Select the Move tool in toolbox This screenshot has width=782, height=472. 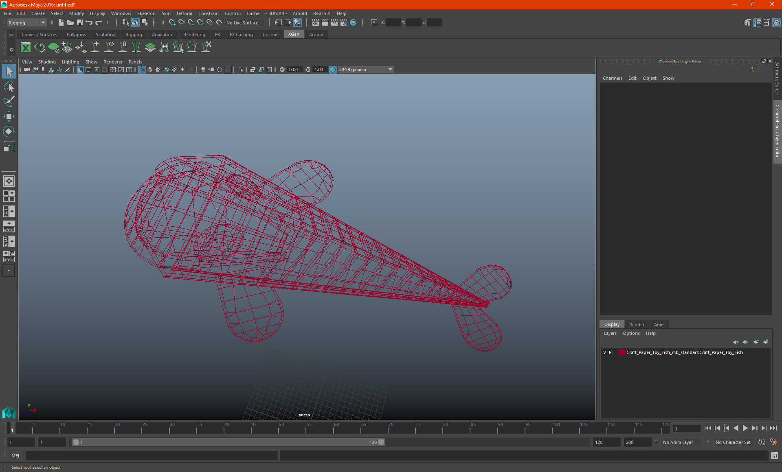click(9, 117)
